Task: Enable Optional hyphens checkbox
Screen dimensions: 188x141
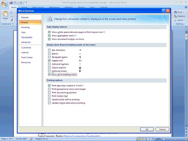Action: [49, 64]
